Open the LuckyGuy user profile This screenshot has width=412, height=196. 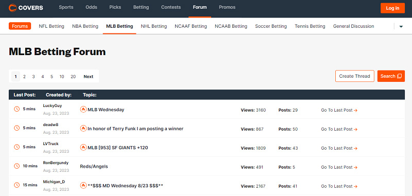53,106
